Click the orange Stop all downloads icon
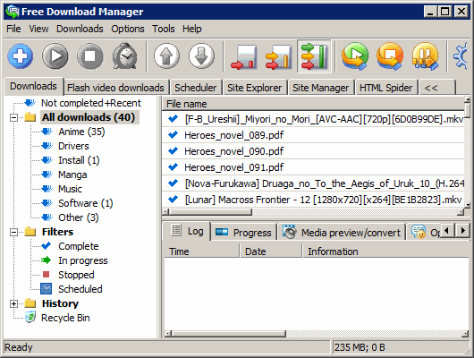This screenshot has width=474, height=358. pyautogui.click(x=390, y=56)
